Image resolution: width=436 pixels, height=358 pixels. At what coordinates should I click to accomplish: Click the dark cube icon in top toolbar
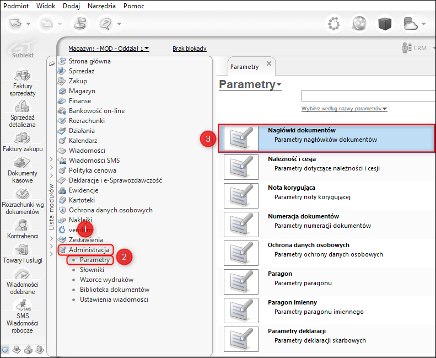(x=385, y=24)
